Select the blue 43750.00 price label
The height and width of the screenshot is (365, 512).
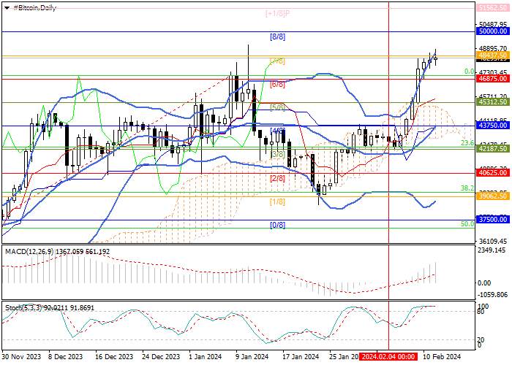pos(493,126)
